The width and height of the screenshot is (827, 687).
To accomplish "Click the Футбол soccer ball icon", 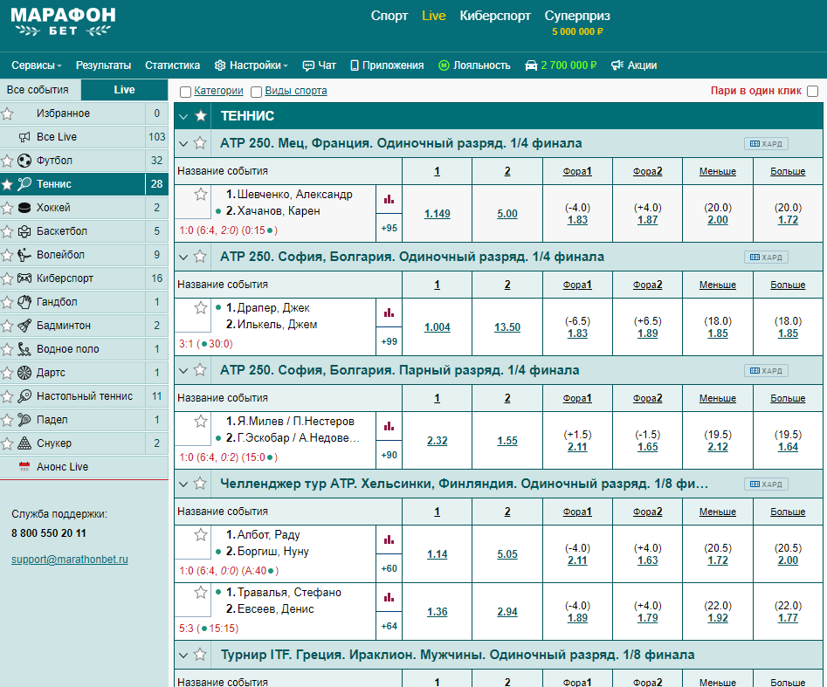I will tap(24, 161).
